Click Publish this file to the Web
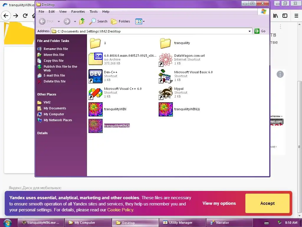Screen dimensions: 302x227 pyautogui.click(x=60, y=68)
